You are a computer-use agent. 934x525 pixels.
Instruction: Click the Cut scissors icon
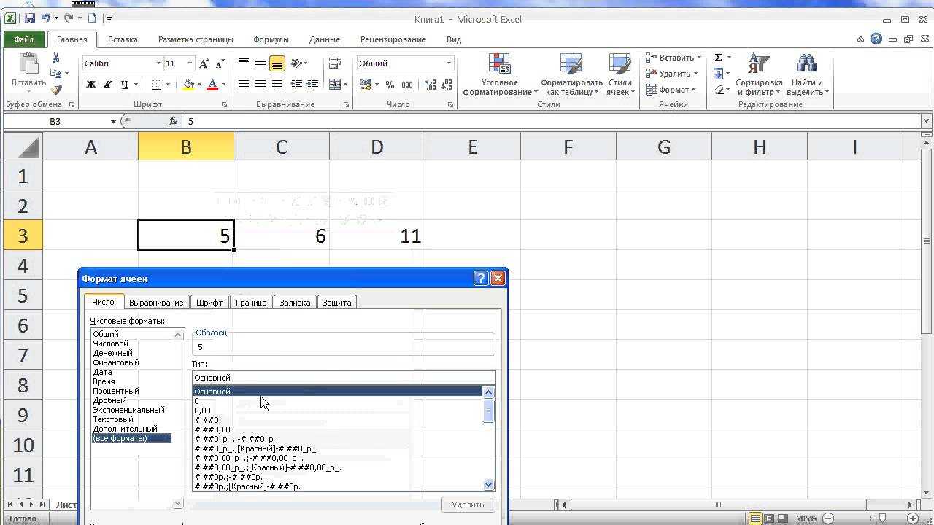pyautogui.click(x=56, y=58)
